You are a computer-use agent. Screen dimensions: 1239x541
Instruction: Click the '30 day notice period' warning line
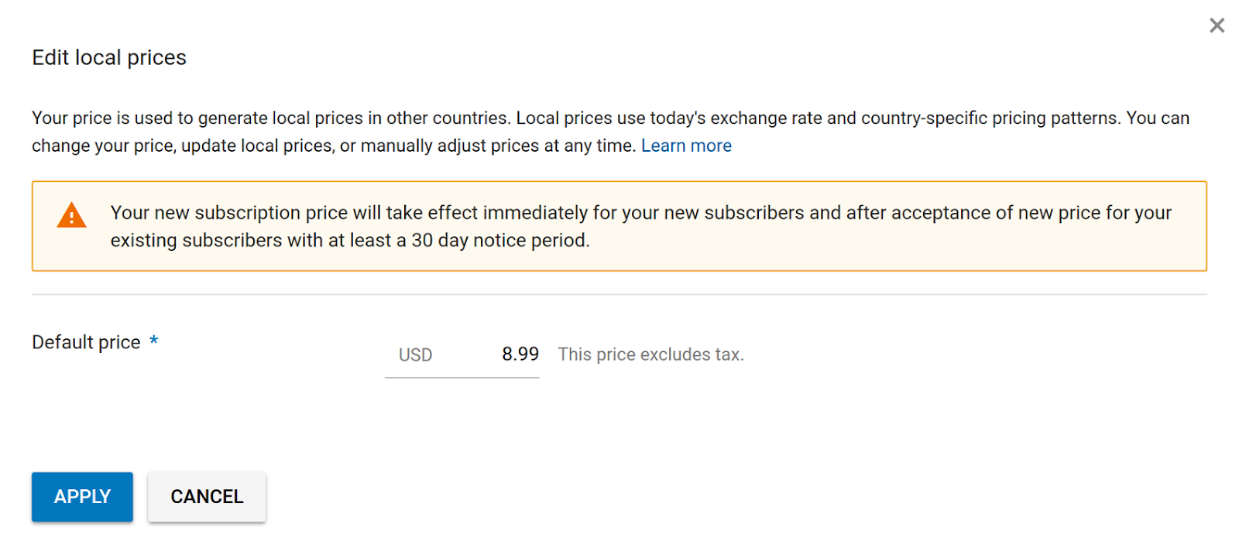350,241
